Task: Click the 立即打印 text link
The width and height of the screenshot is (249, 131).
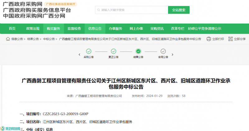Action: click(x=218, y=39)
